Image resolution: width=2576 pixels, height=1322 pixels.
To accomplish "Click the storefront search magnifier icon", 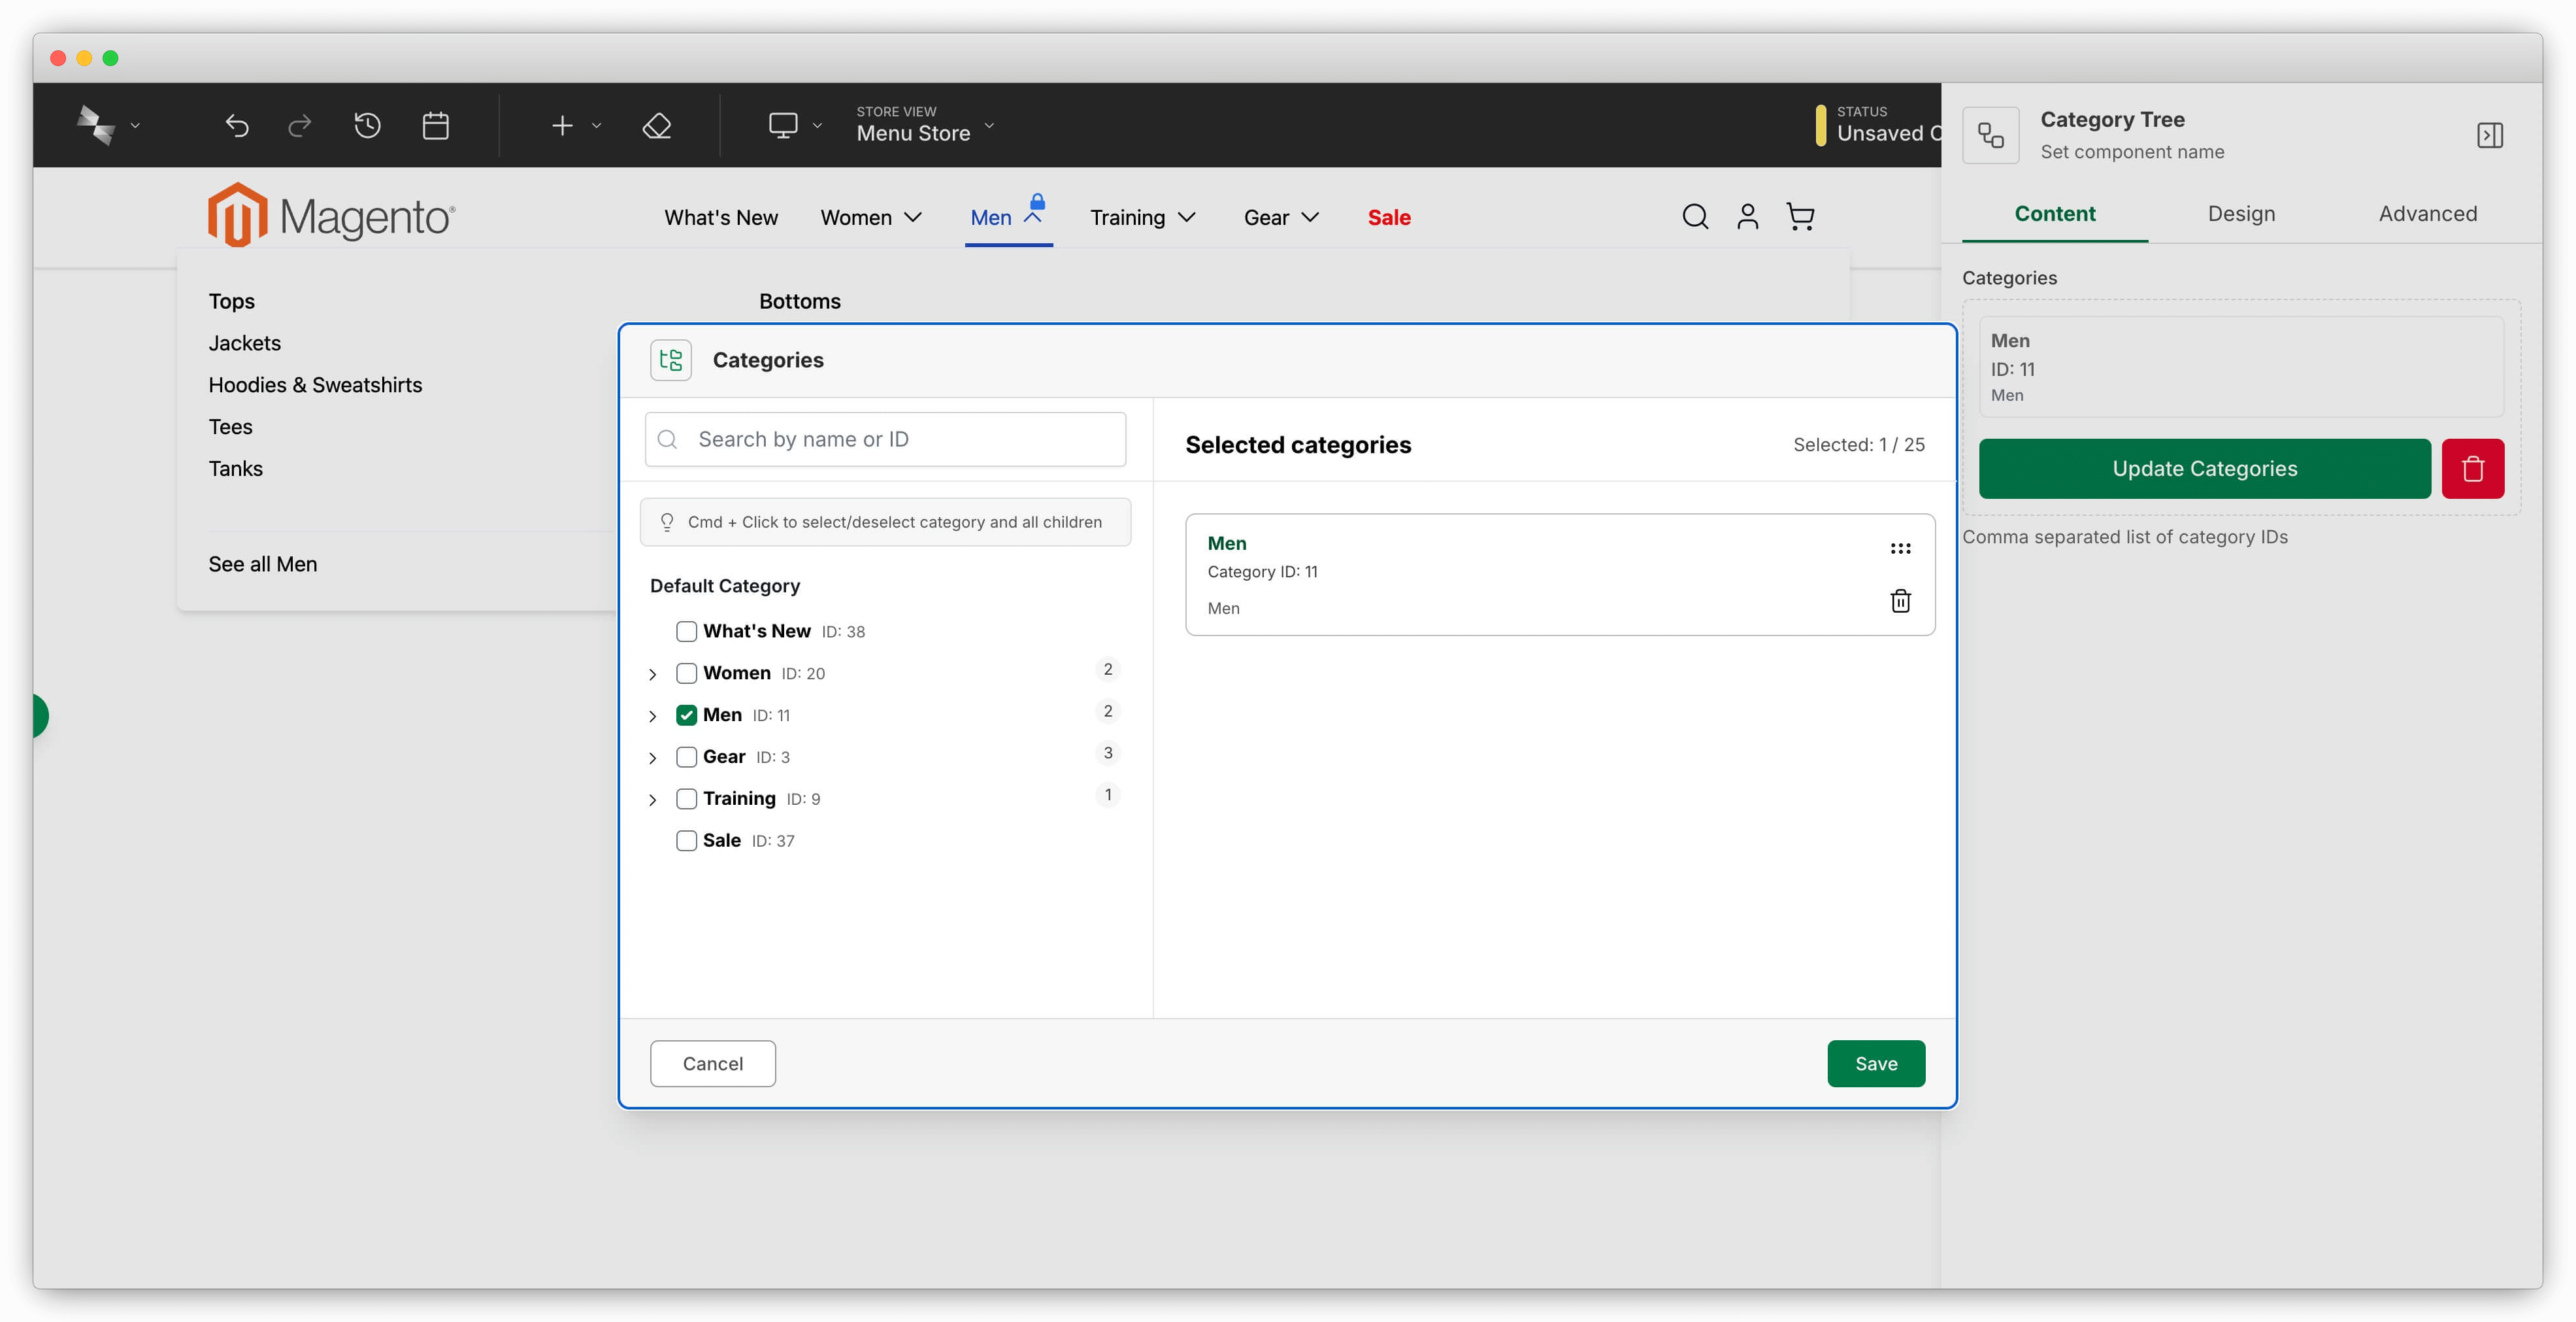I will click(x=1694, y=216).
